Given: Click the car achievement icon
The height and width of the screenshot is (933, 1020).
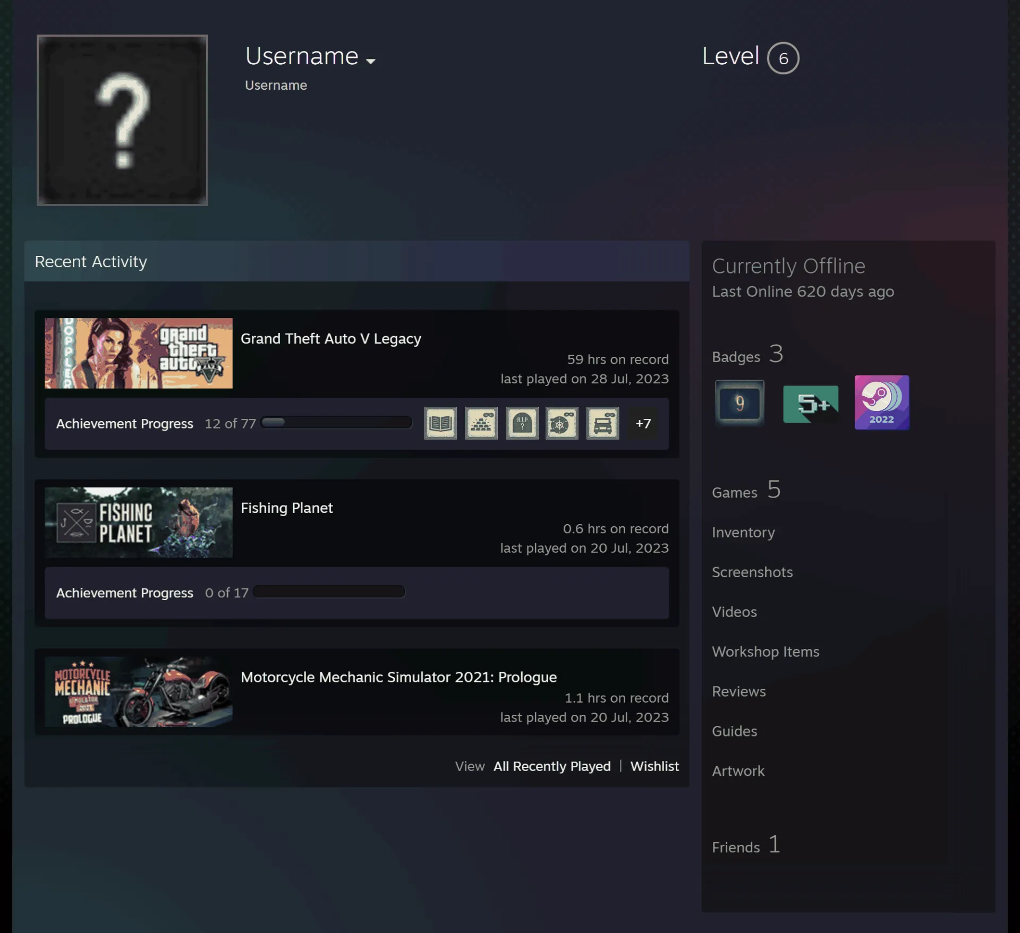Looking at the screenshot, I should pyautogui.click(x=602, y=423).
